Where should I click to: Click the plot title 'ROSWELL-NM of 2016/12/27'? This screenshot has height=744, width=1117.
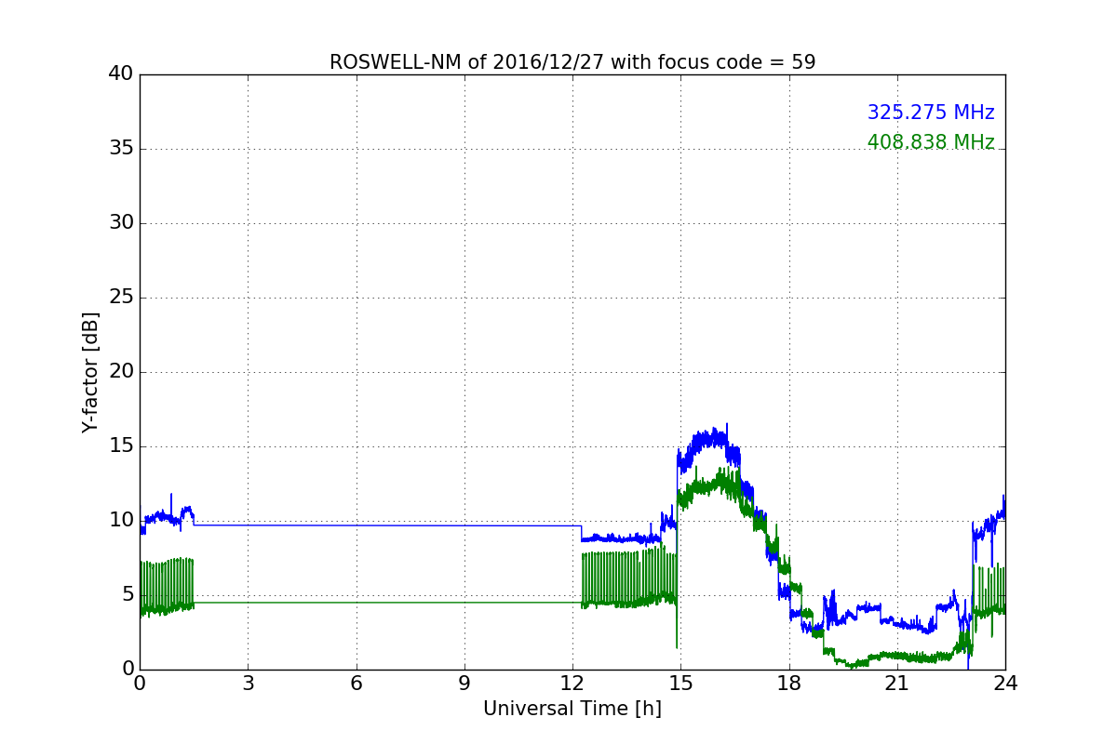point(572,62)
